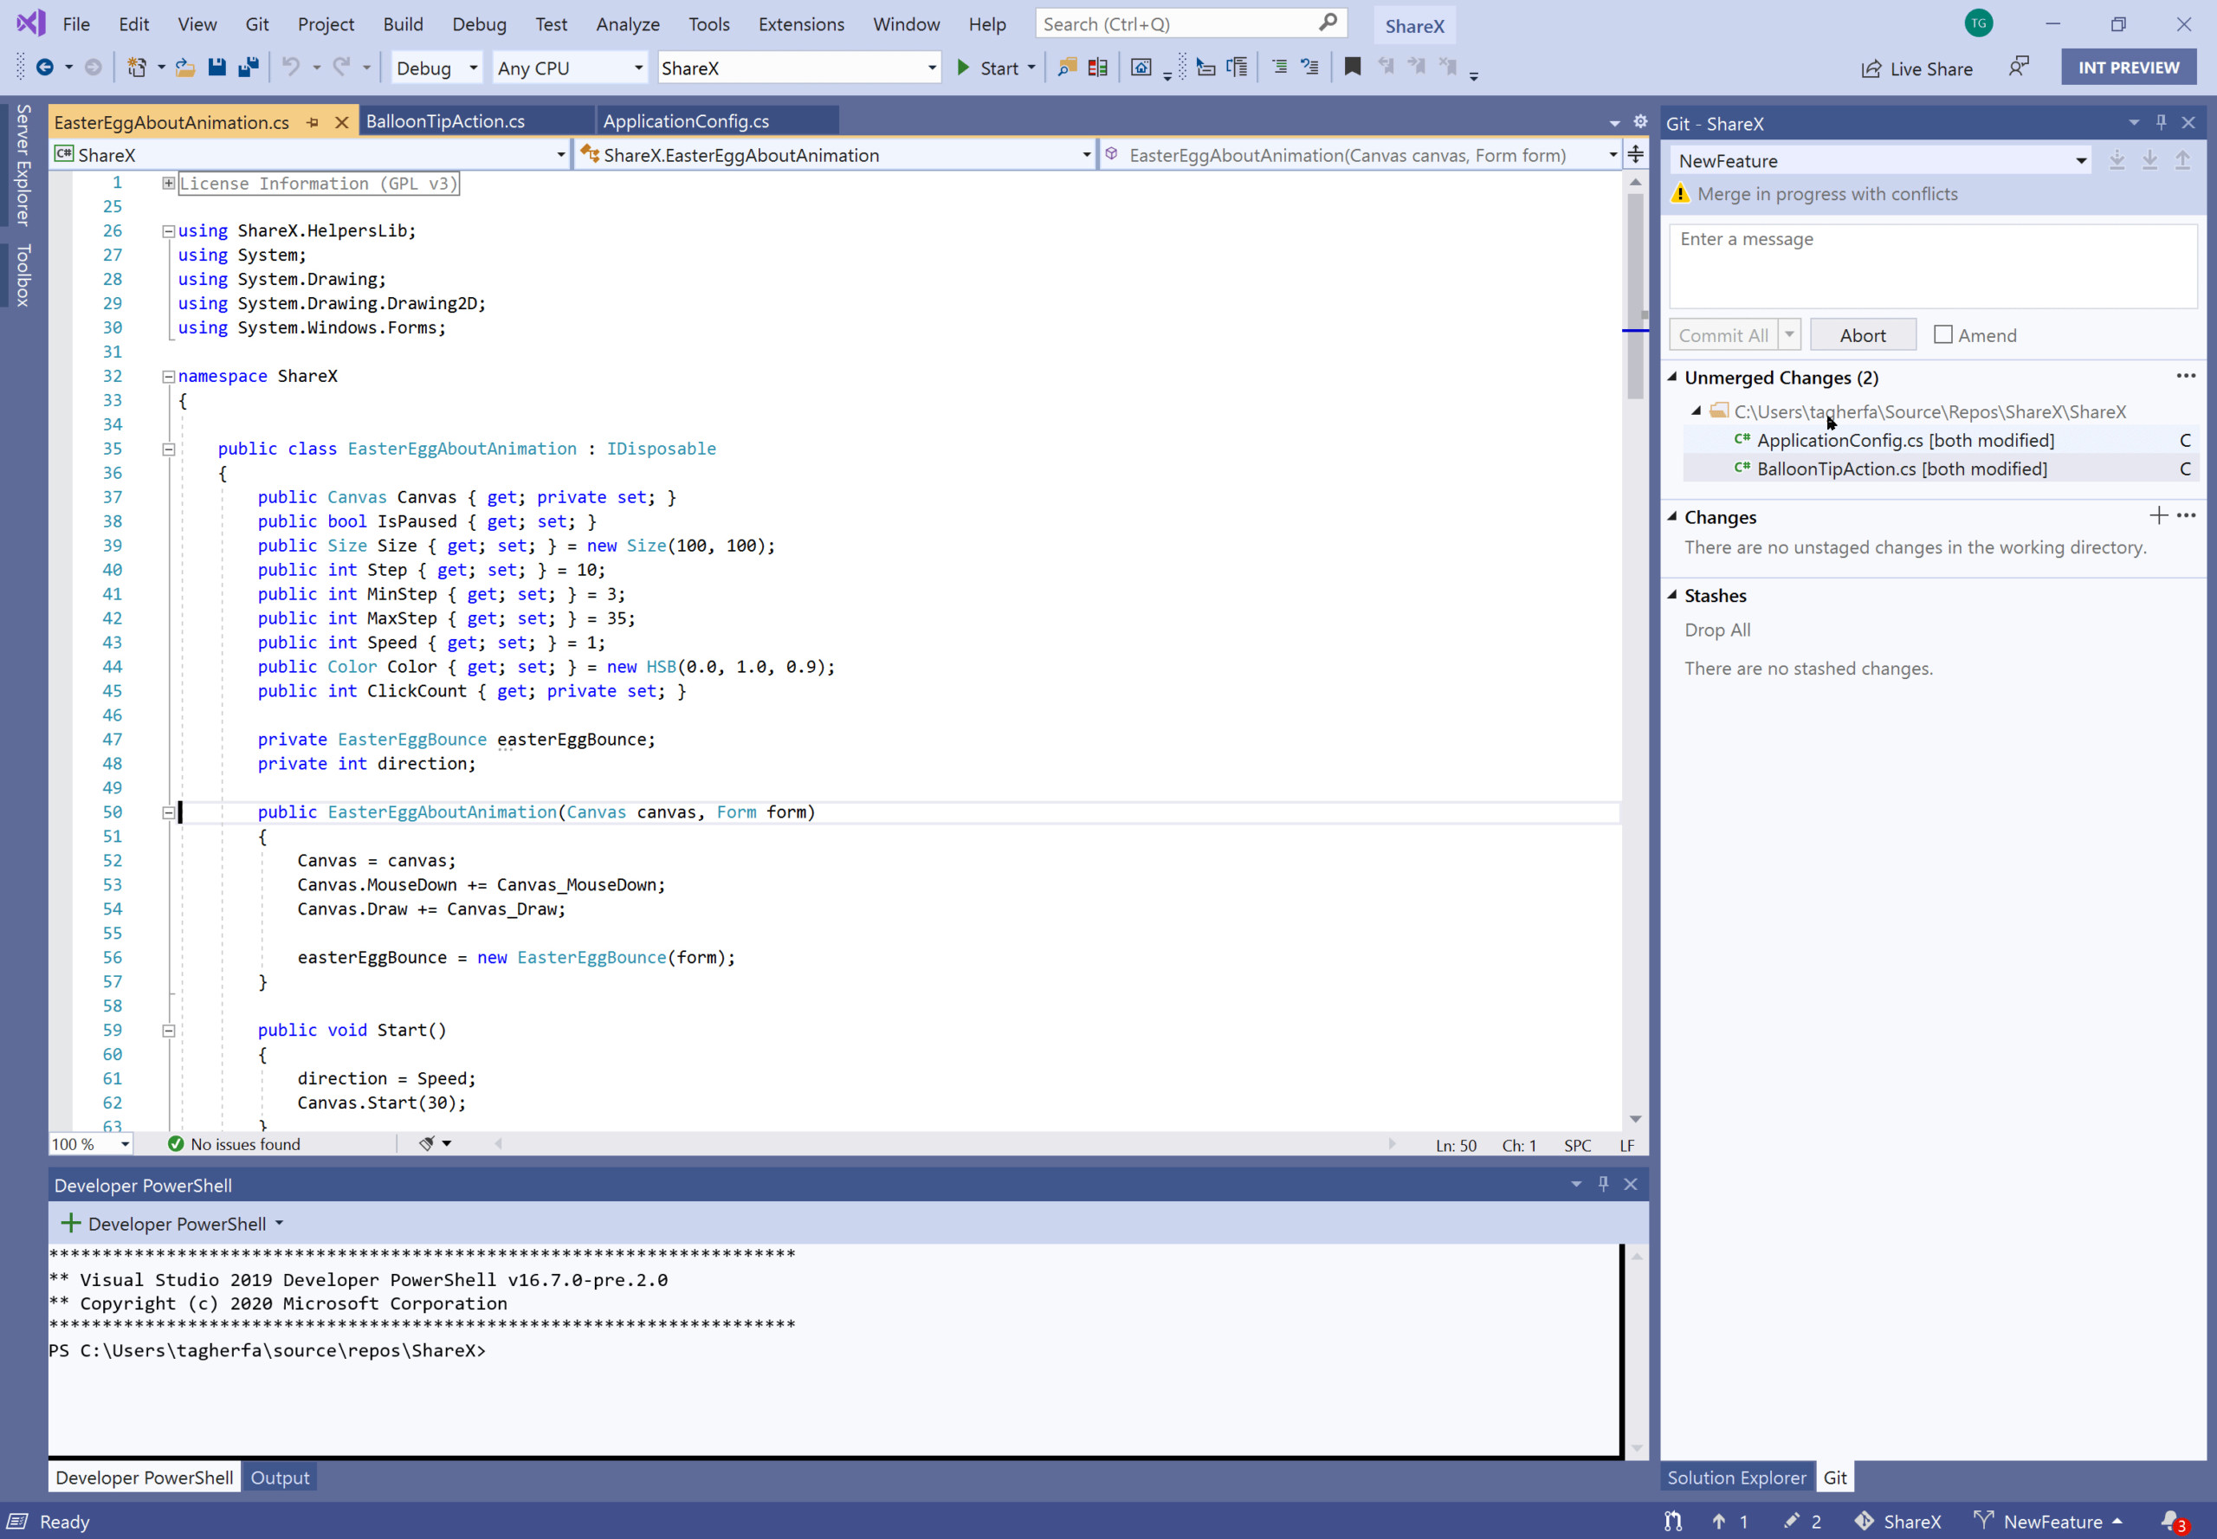Click the Live Share icon
The image size is (2217, 1539).
click(x=1871, y=68)
